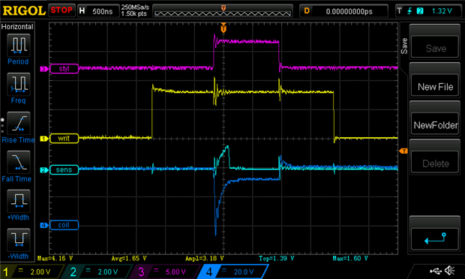
Task: Click the Top=1.39 V measurement readout
Action: pyautogui.click(x=277, y=258)
